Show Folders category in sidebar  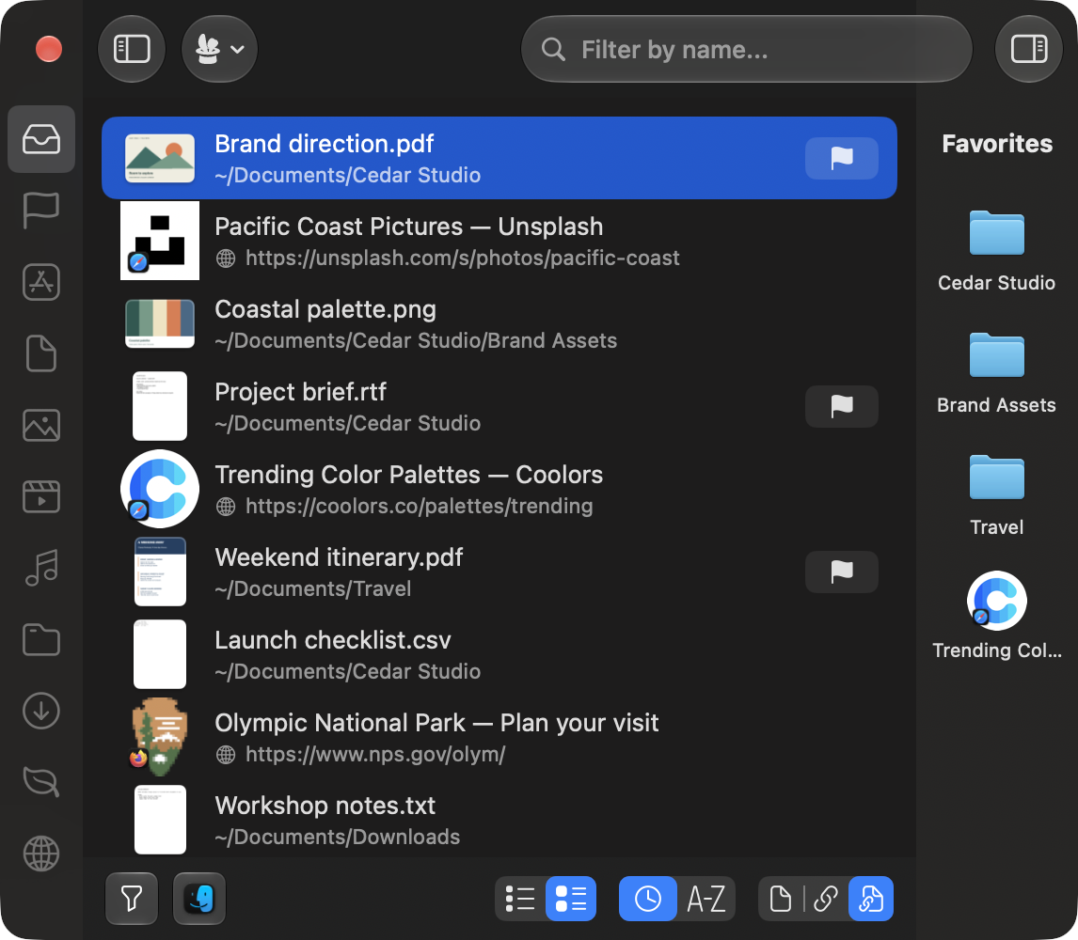41,639
